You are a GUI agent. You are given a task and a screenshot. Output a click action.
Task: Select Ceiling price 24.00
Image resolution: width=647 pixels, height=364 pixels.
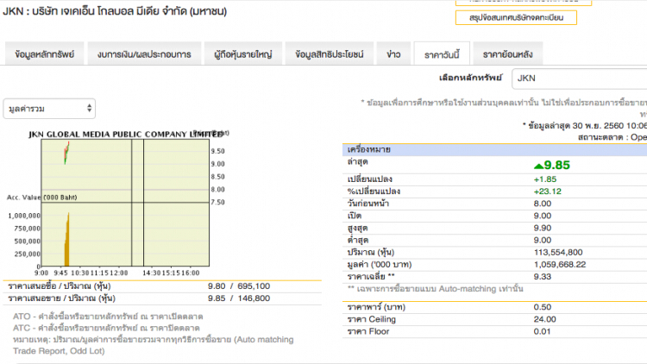(x=544, y=319)
